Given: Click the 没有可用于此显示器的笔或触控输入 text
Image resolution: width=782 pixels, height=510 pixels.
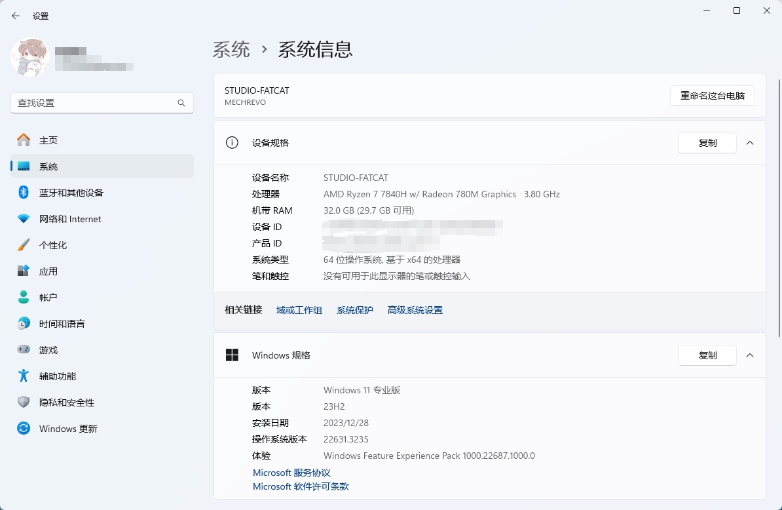Looking at the screenshot, I should click(x=396, y=276).
